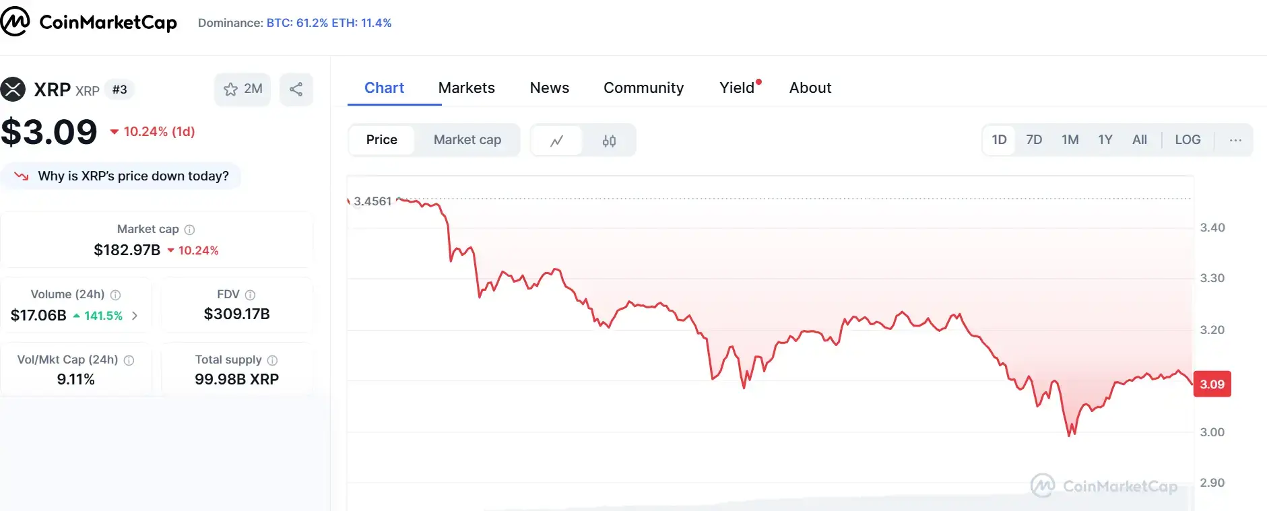Open the three-dots chart options menu
Image resolution: width=1267 pixels, height=511 pixels.
pos(1235,140)
